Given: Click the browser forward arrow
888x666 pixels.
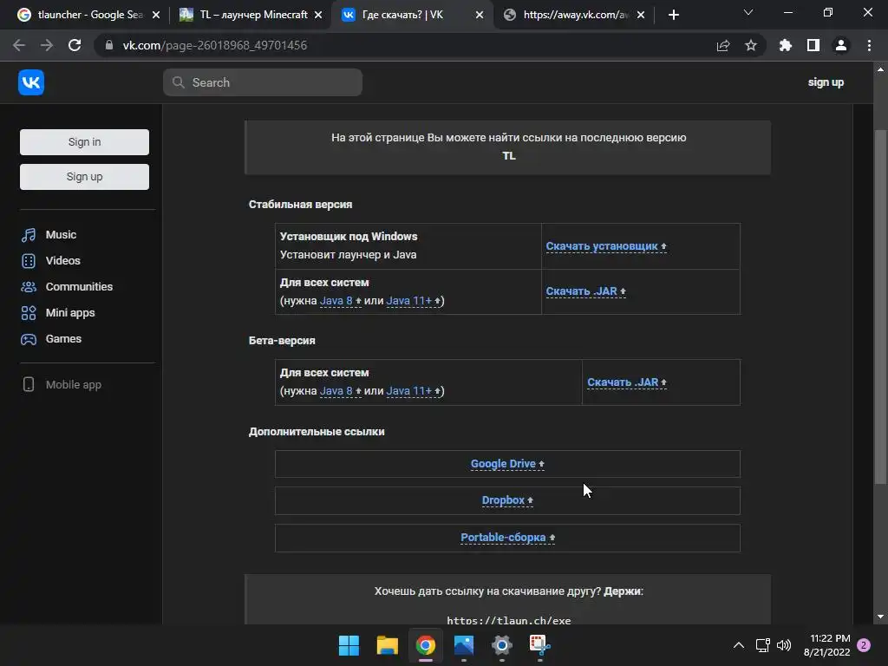Looking at the screenshot, I should click(47, 45).
